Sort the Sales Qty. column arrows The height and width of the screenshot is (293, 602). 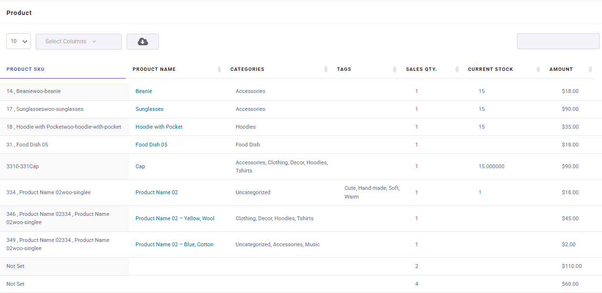point(456,69)
